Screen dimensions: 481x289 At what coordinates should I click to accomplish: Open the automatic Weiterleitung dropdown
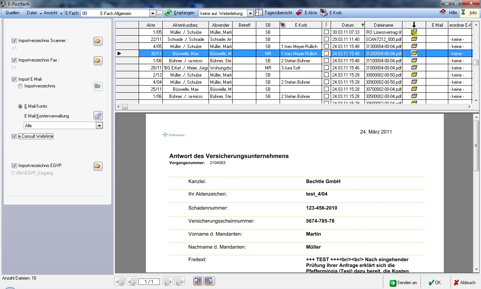pos(250,13)
